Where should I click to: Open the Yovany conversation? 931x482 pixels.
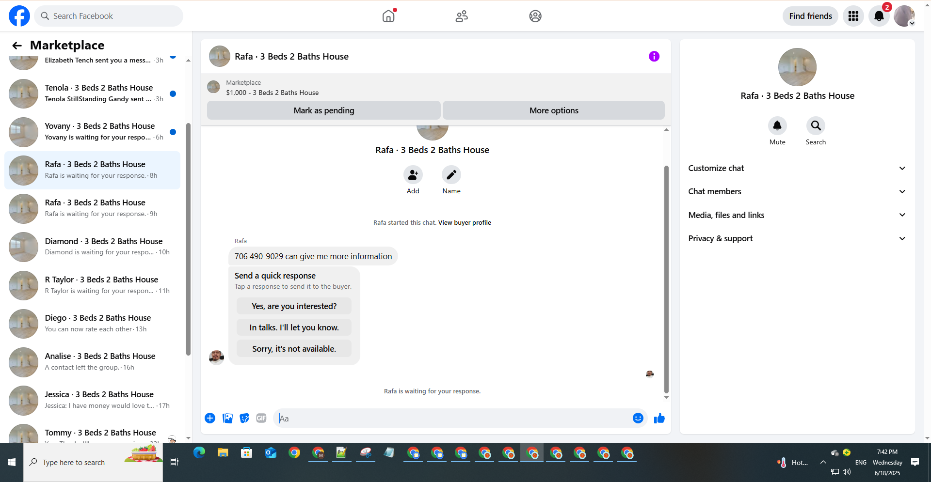[x=92, y=132]
